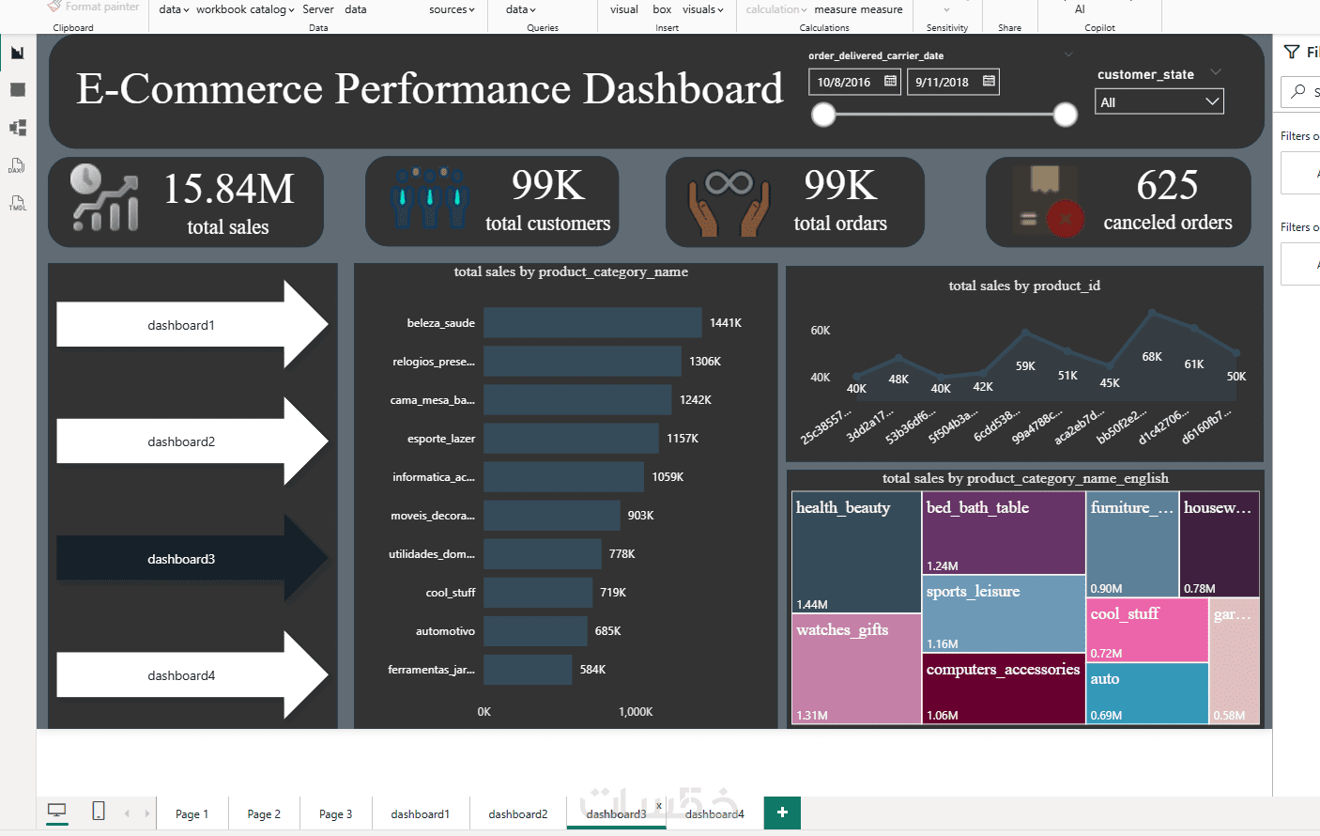Click the Filters pane funnel icon
This screenshot has height=836, width=1320.
point(1292,52)
